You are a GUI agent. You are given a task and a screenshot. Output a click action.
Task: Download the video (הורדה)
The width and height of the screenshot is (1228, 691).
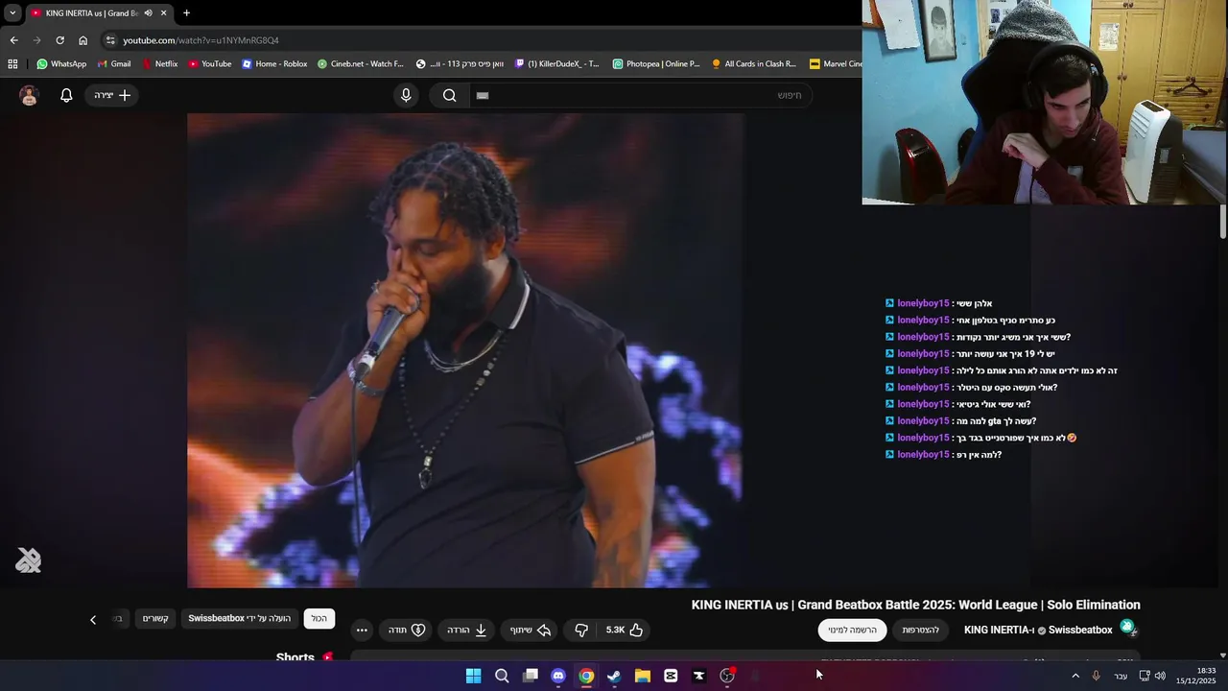click(x=467, y=630)
